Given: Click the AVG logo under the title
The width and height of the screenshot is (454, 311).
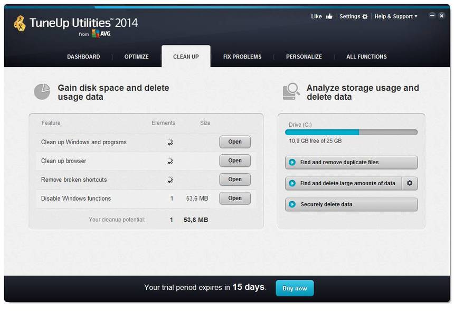Looking at the screenshot, I should tap(101, 34).
